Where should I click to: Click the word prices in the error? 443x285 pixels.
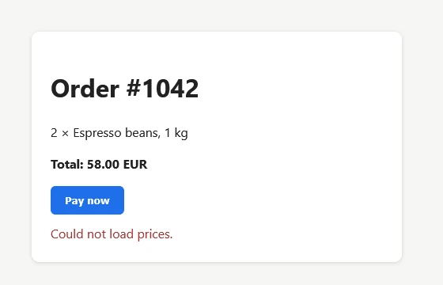(x=155, y=234)
